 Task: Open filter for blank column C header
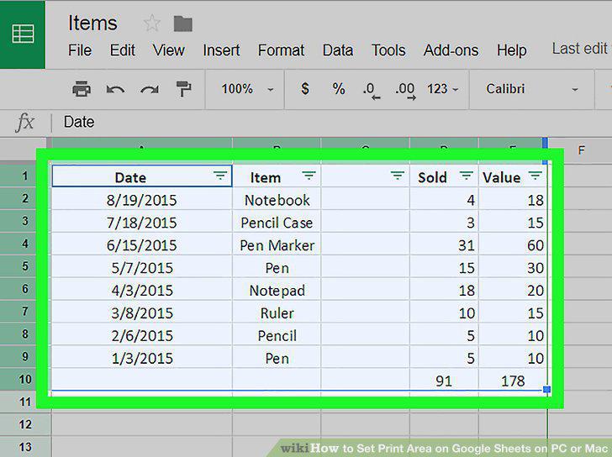pos(398,176)
